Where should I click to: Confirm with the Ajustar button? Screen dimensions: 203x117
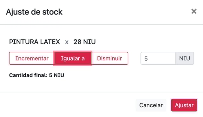pos(184,105)
